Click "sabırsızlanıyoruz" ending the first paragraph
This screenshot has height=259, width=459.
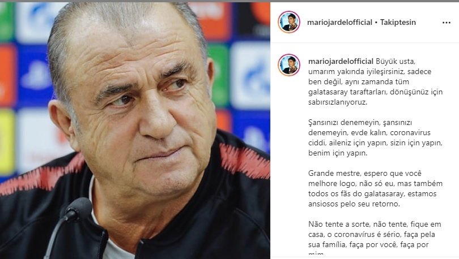point(338,102)
